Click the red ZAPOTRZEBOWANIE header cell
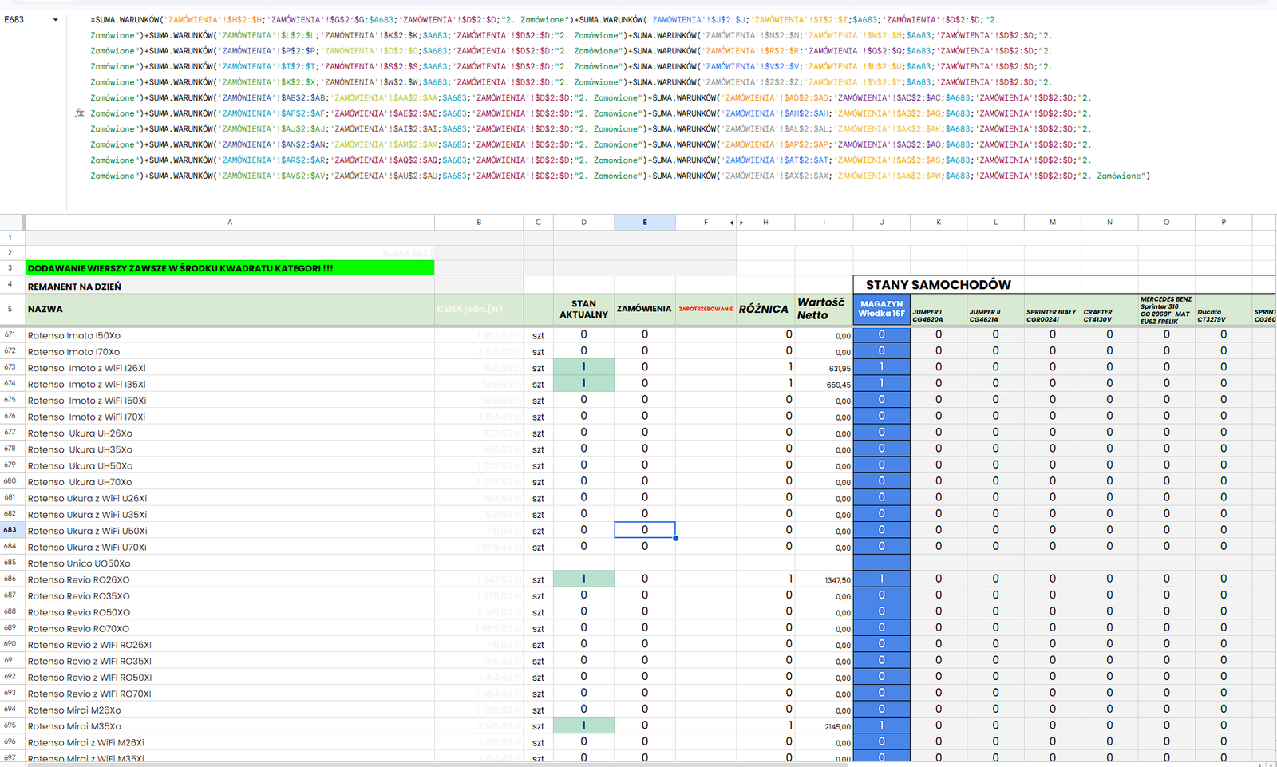The height and width of the screenshot is (767, 1277). click(706, 309)
